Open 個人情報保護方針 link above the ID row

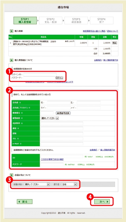[107, 150]
